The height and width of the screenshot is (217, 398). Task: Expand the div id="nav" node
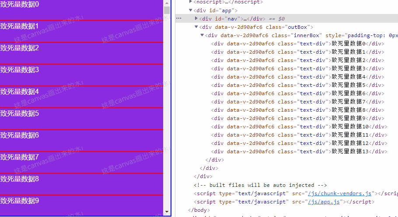(x=196, y=18)
